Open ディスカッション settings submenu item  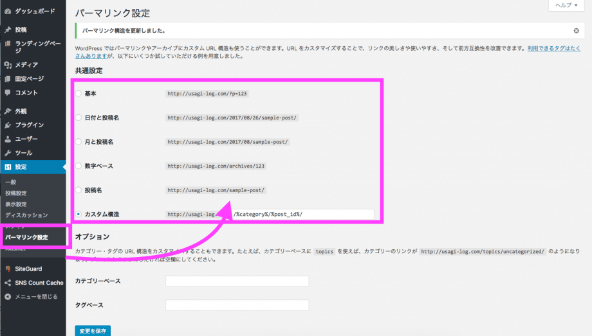click(26, 215)
